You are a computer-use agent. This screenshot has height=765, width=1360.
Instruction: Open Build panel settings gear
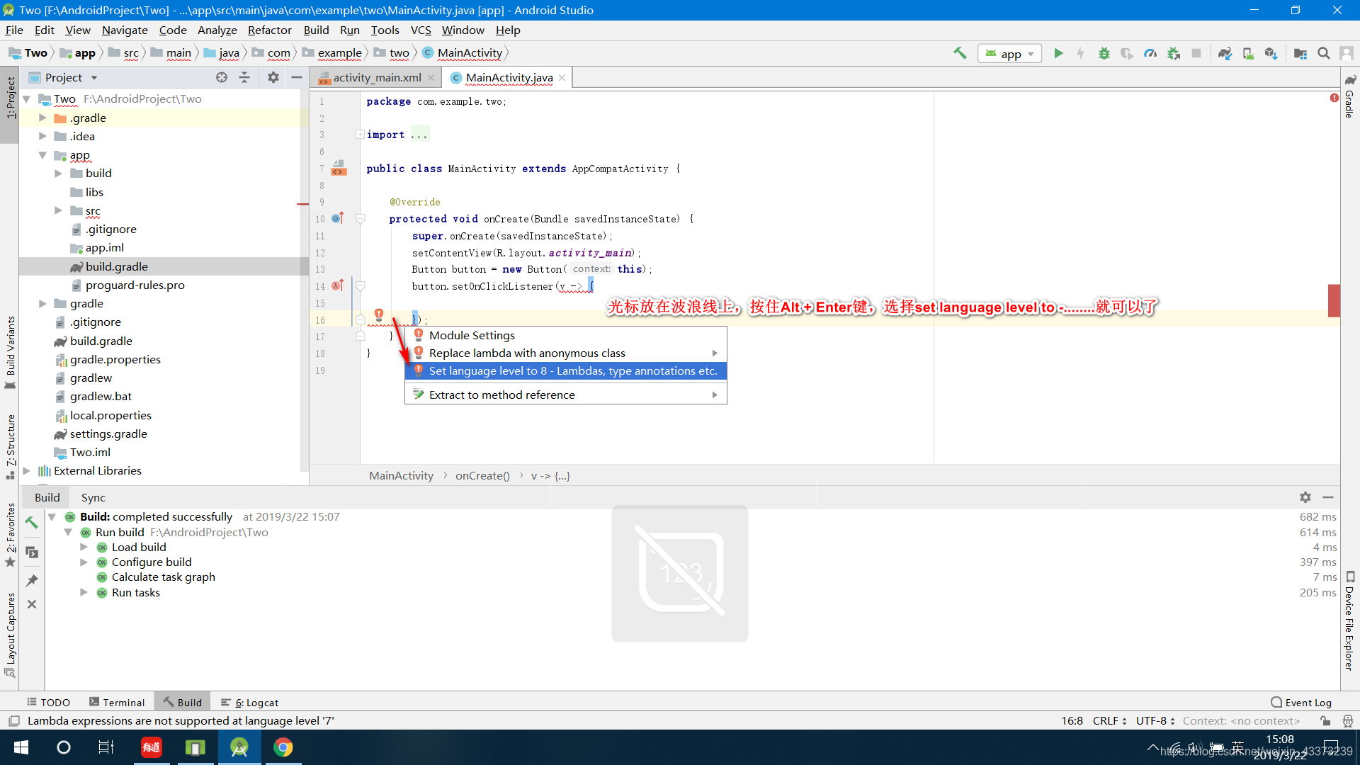click(1305, 497)
